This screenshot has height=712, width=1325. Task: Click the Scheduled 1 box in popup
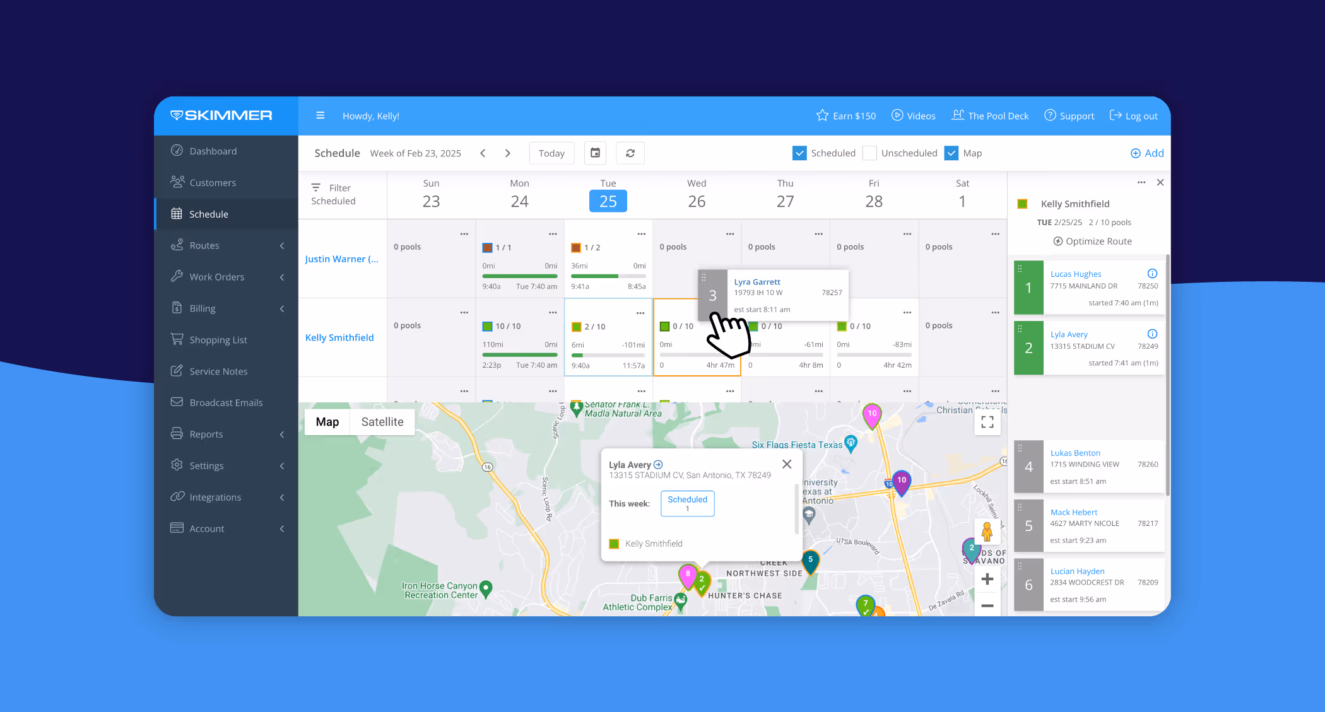(x=688, y=503)
